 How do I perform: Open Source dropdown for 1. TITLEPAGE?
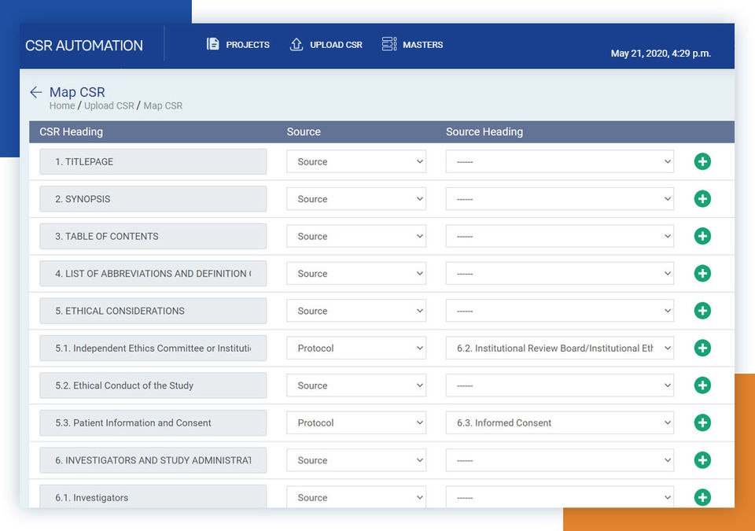pyautogui.click(x=356, y=161)
